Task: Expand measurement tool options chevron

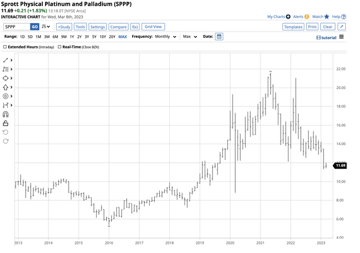Action: point(11,105)
